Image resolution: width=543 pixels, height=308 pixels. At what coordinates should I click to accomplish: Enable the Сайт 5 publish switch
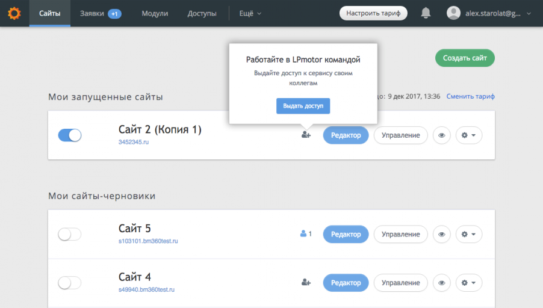point(70,234)
